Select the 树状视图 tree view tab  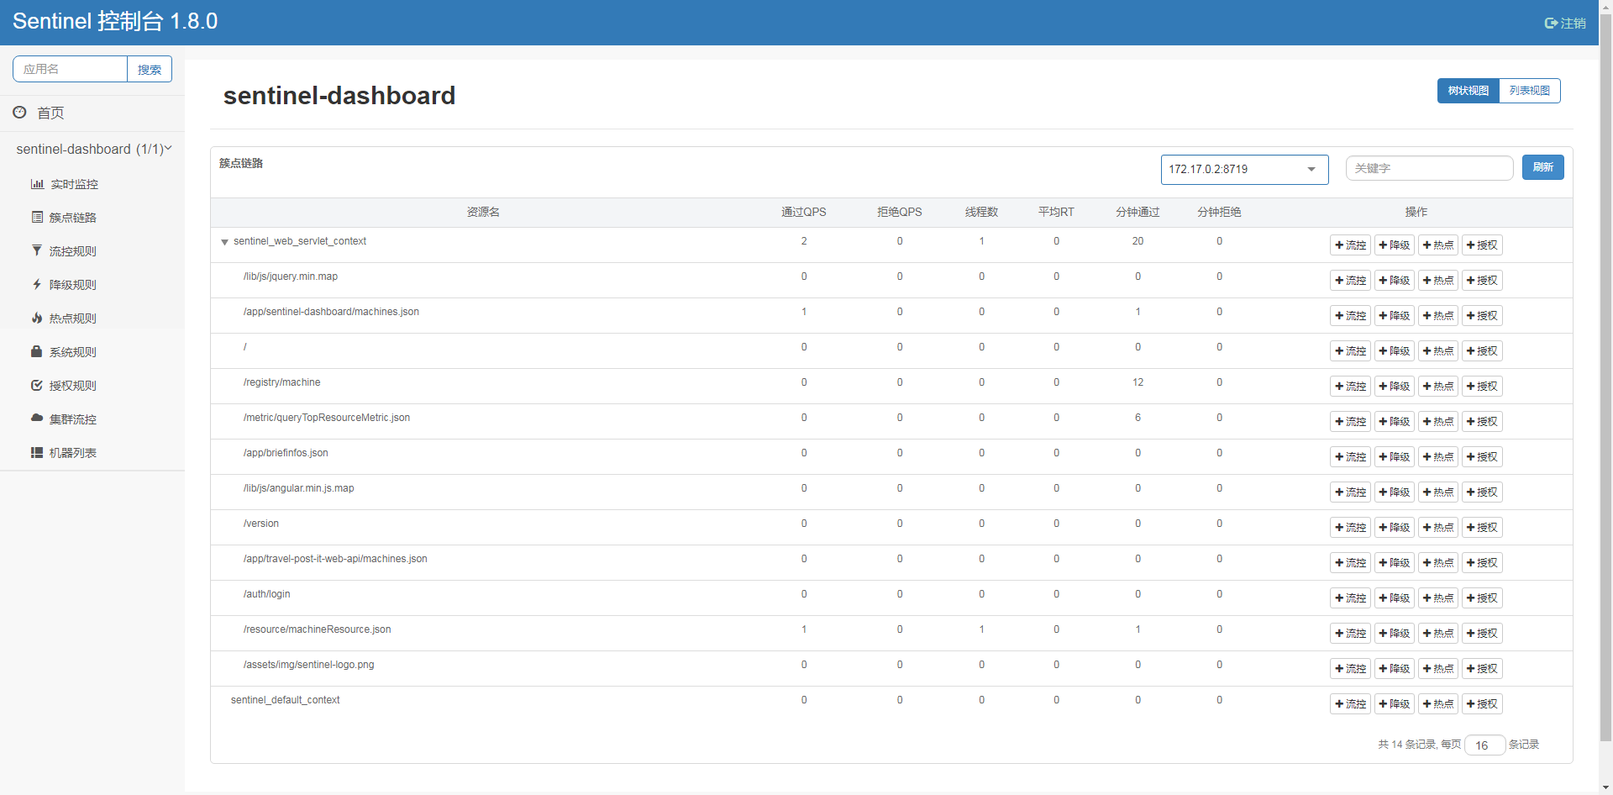point(1468,90)
